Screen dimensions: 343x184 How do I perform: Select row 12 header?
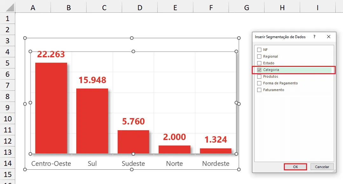click(7, 141)
